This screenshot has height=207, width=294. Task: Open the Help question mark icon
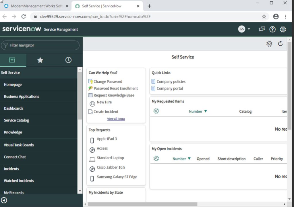(272, 29)
